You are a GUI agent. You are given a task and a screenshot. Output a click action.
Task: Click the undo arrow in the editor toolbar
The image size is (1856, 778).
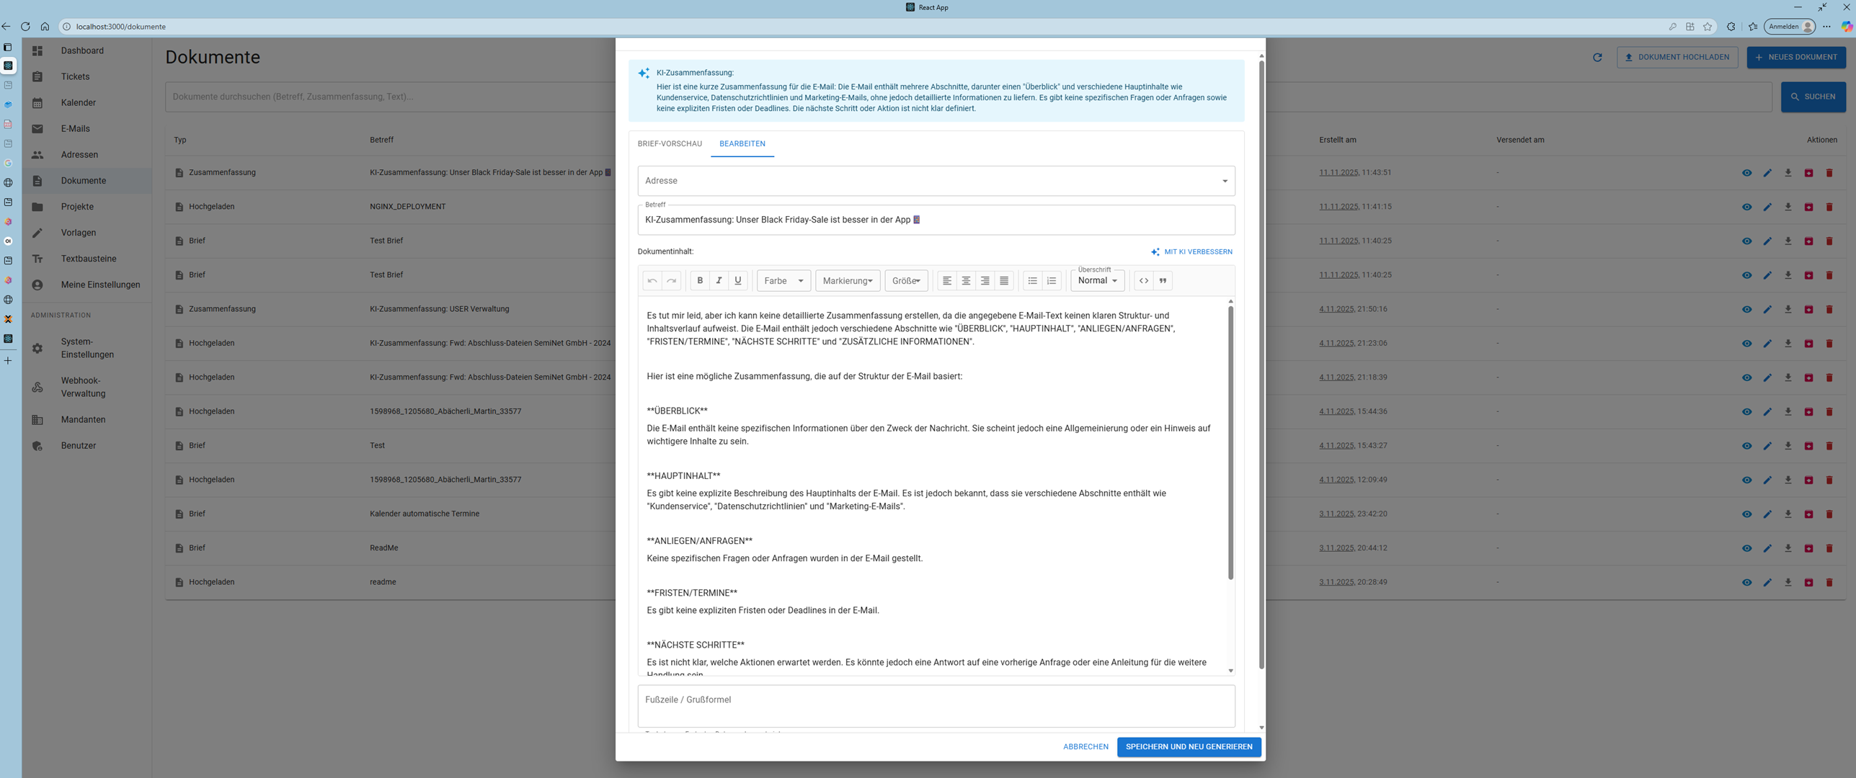point(652,280)
